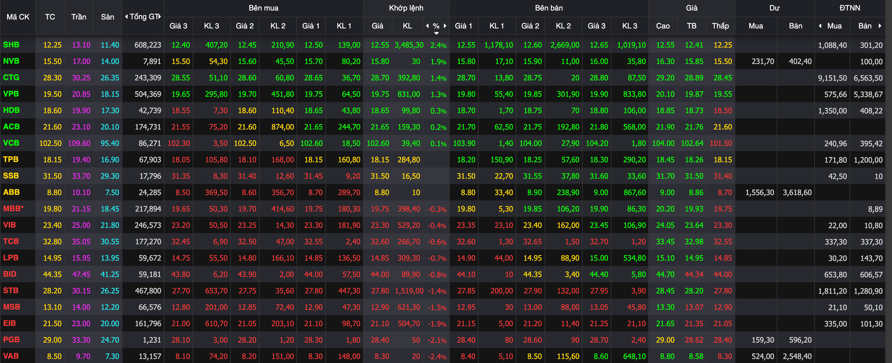
Task: Click the right arrow beside Tổng GT header
Action: 160,17
